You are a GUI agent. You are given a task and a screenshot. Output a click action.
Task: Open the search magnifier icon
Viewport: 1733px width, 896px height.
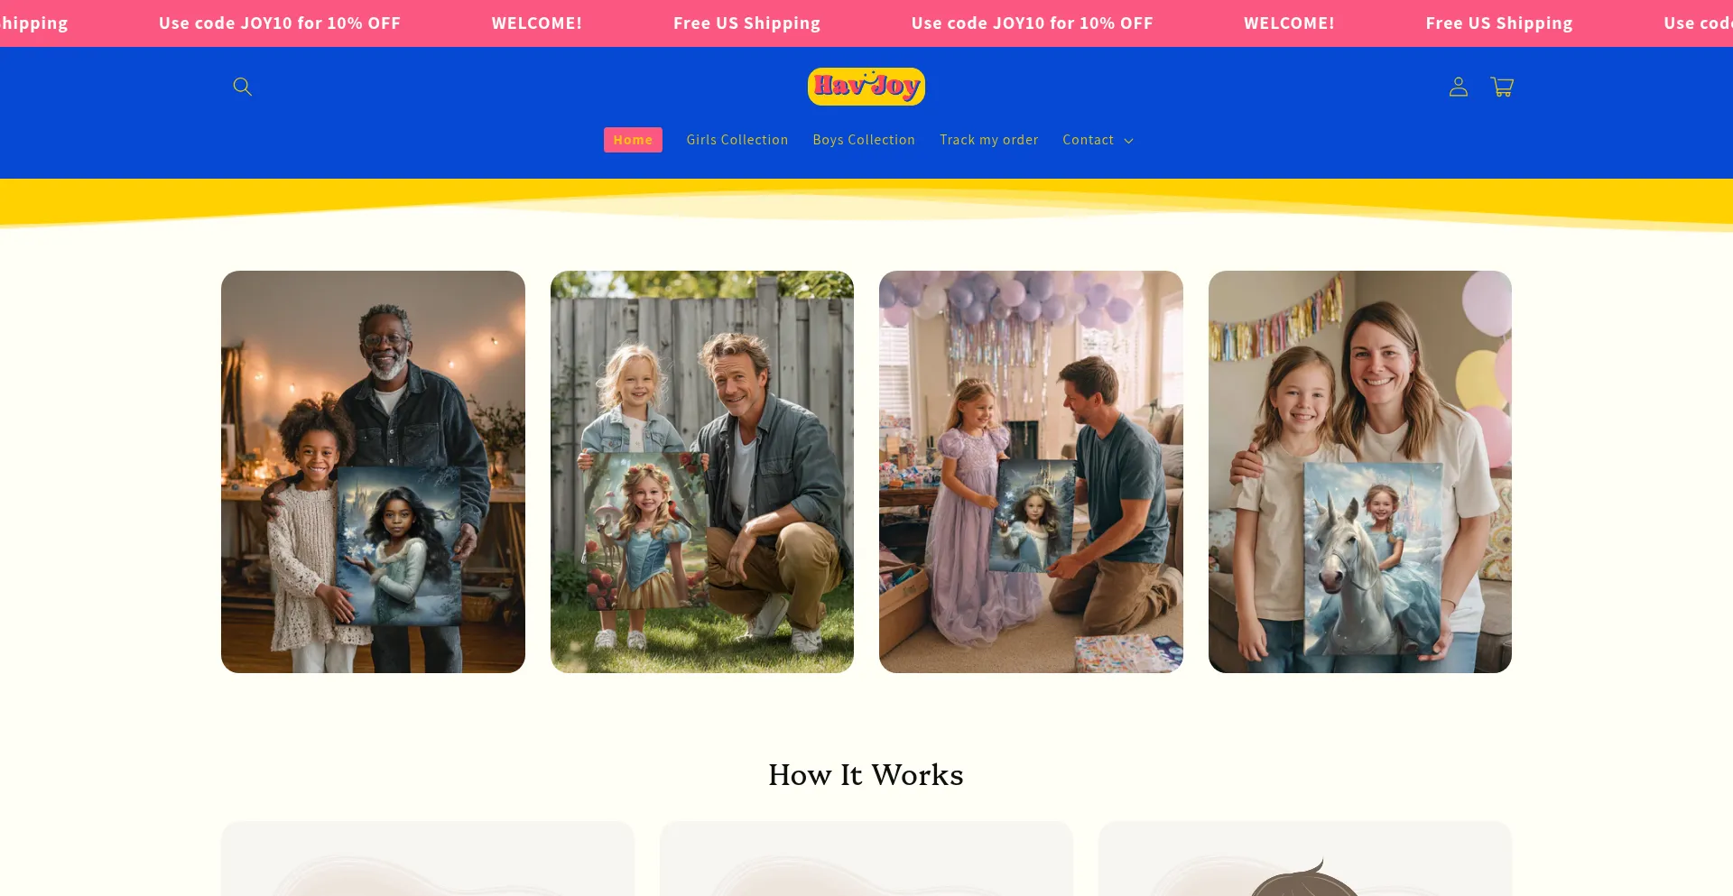pyautogui.click(x=242, y=87)
